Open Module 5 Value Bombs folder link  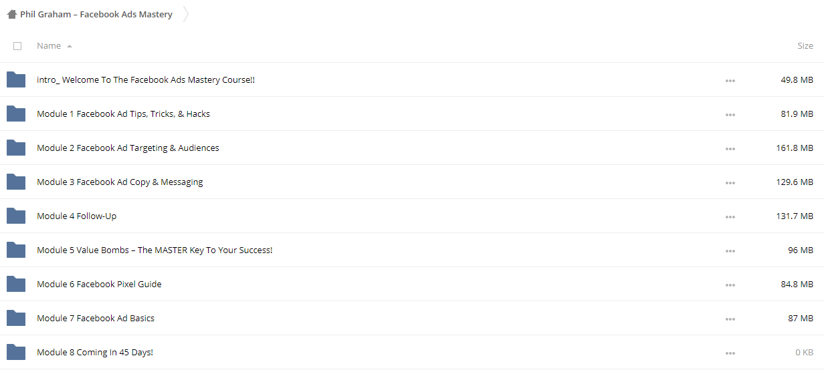point(154,250)
